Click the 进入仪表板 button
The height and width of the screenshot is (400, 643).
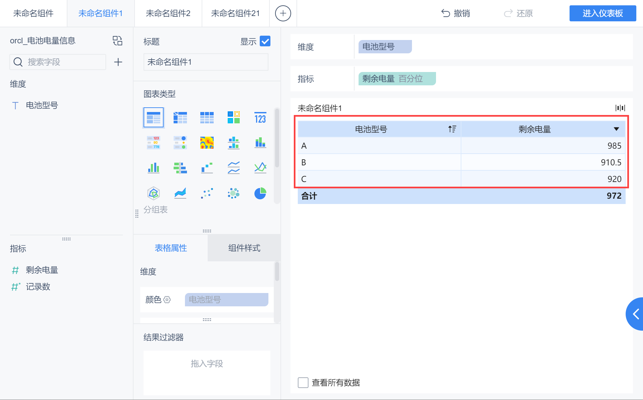pos(603,13)
